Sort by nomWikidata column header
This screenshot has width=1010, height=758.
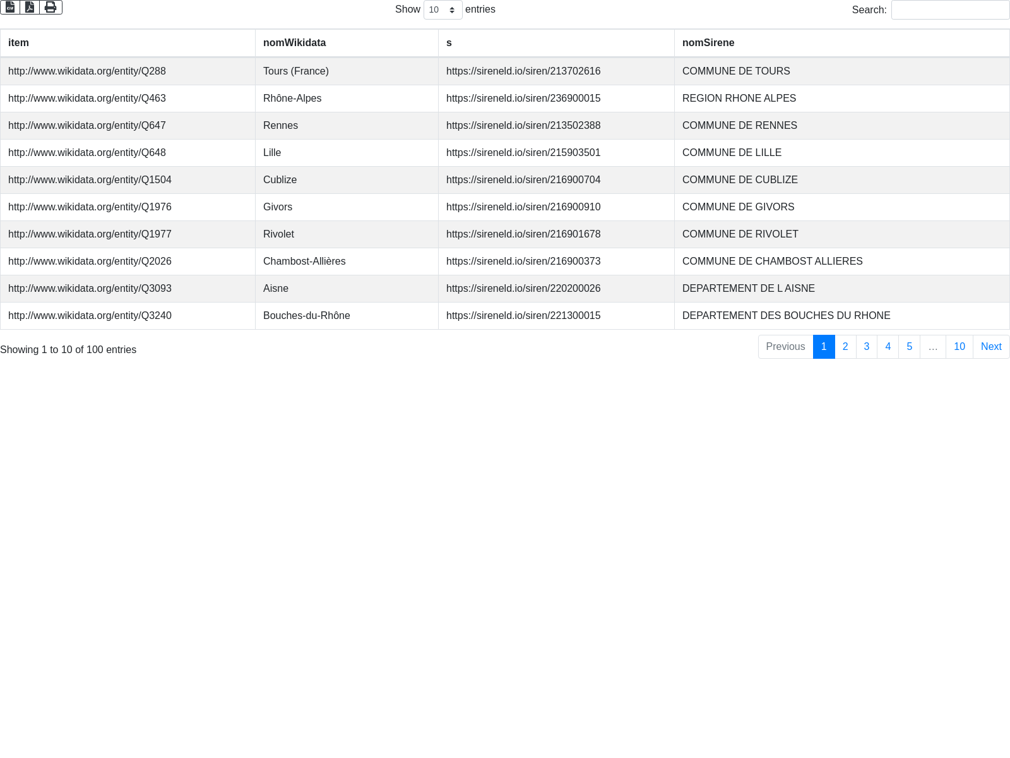[347, 43]
